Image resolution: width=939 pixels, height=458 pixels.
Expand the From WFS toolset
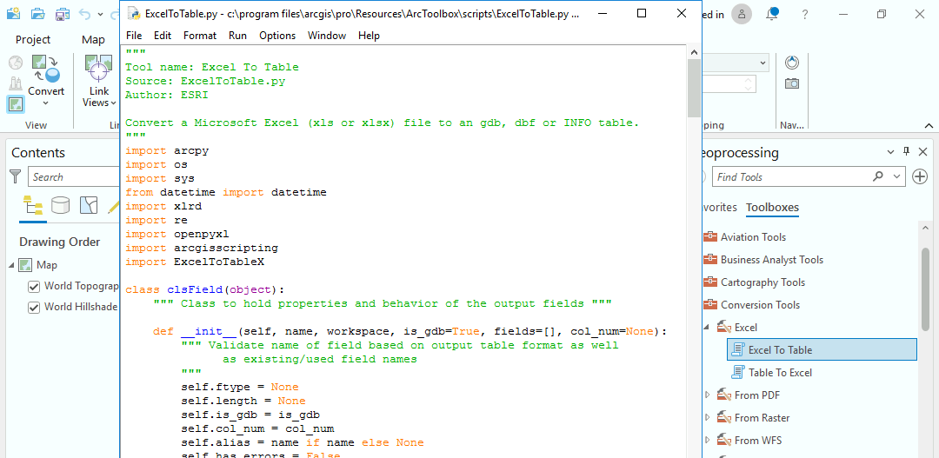[x=707, y=441]
